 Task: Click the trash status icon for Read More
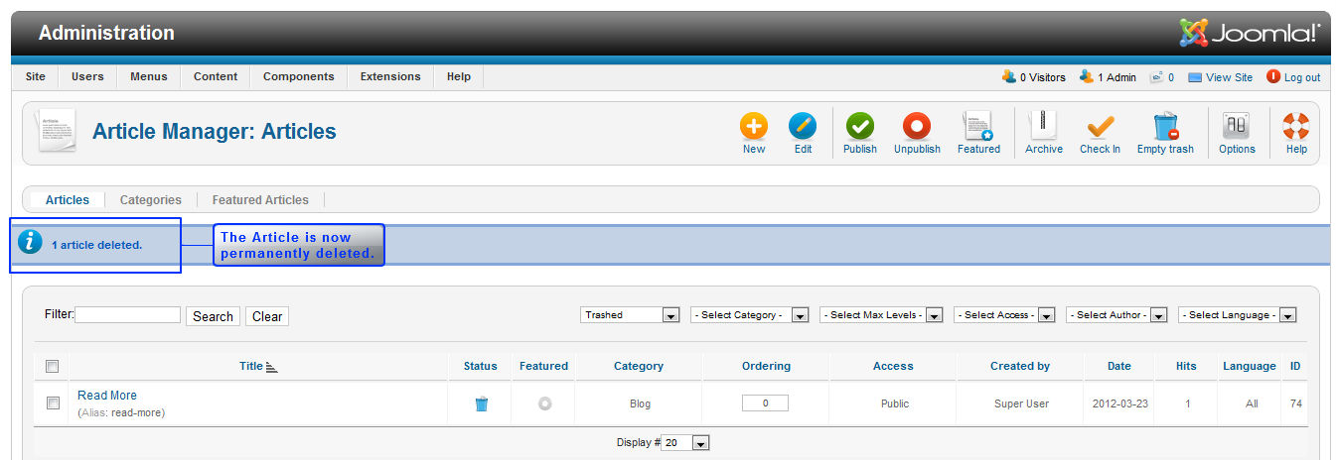[481, 403]
